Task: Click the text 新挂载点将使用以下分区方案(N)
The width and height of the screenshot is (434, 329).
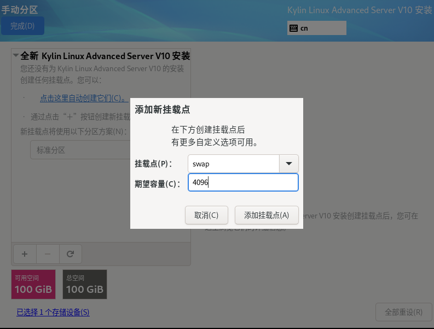Action: [74, 131]
